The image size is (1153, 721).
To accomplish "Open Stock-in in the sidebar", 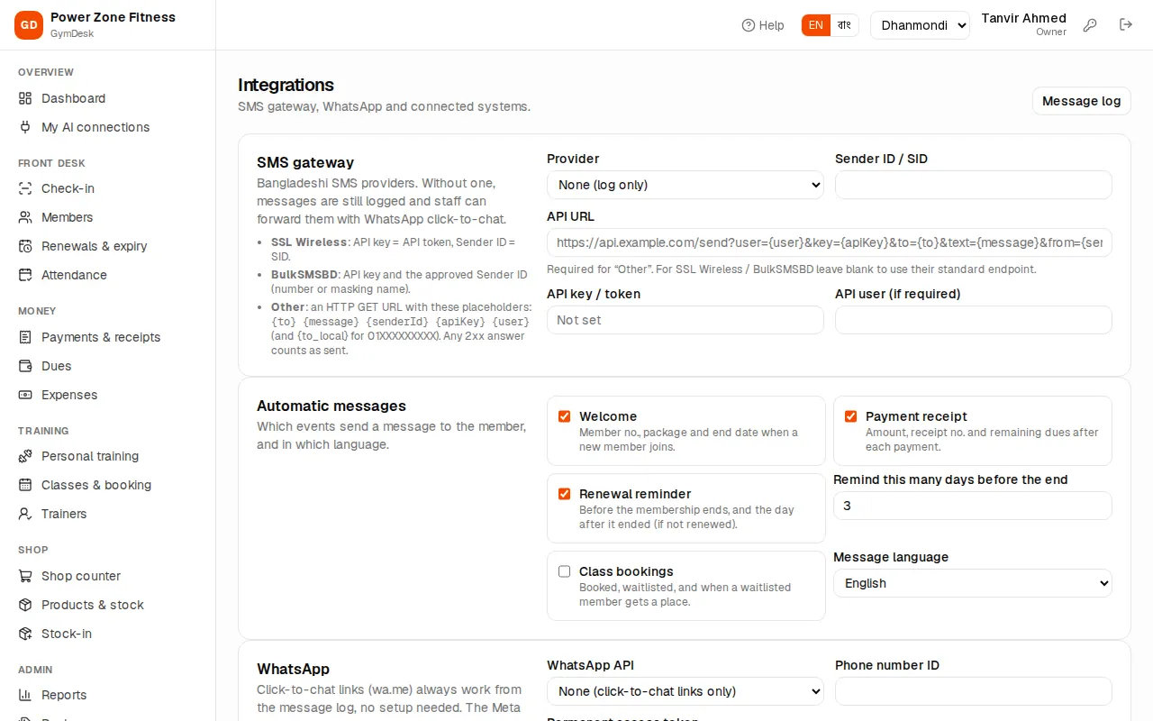I will point(108,634).
